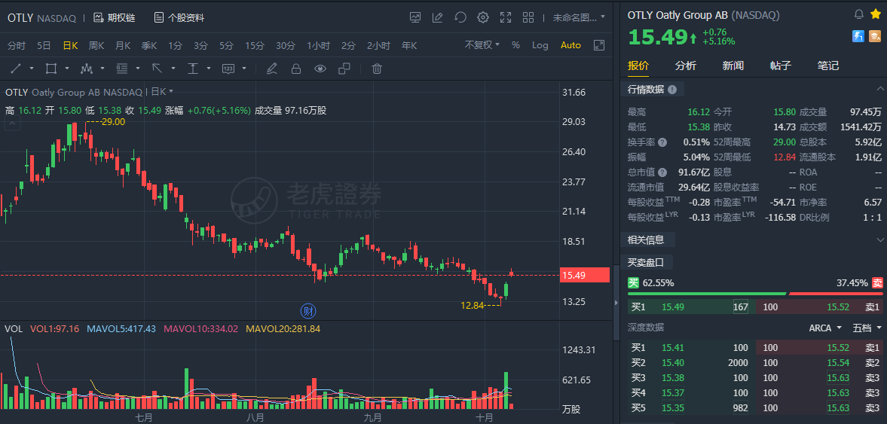The width and height of the screenshot is (887, 424).
Task: Select the 年K yearly period
Action: [409, 45]
